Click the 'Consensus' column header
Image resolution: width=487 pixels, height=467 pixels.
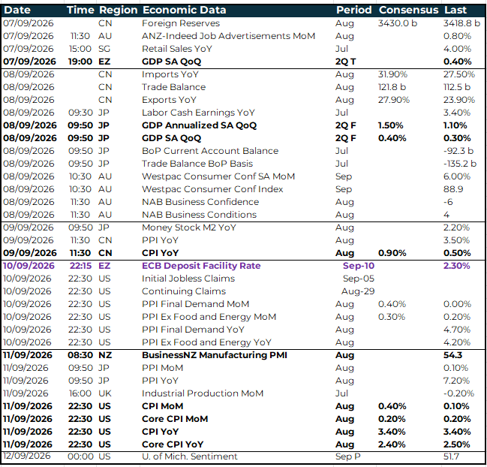pos(408,11)
